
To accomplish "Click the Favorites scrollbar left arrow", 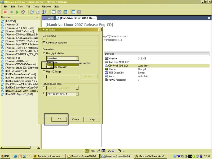I will click(2, 147).
